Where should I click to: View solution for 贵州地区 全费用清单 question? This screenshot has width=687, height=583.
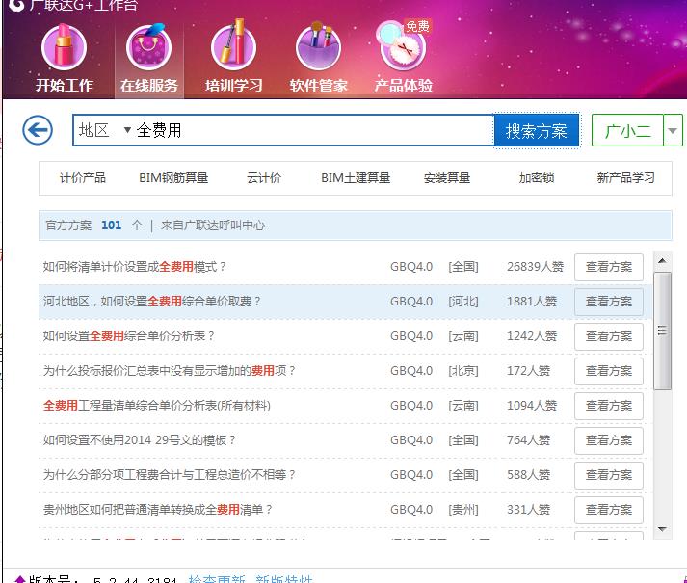609,510
